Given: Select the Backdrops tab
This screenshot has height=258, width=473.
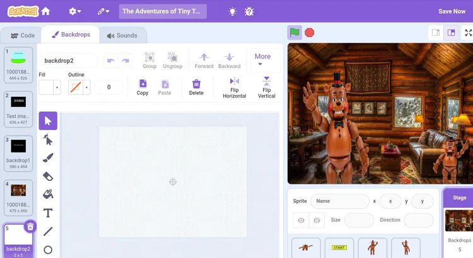Looking at the screenshot, I should point(71,35).
